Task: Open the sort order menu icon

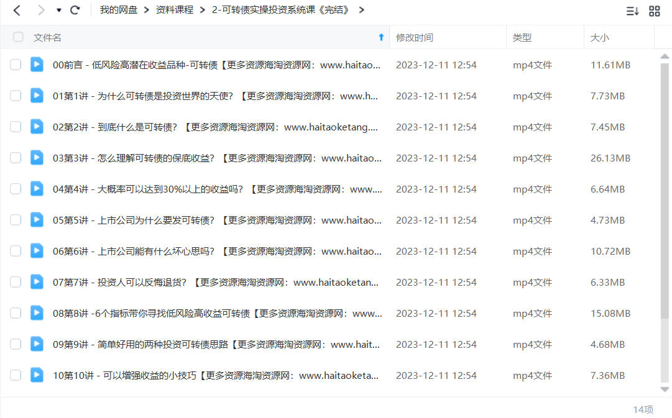Action: coord(632,11)
